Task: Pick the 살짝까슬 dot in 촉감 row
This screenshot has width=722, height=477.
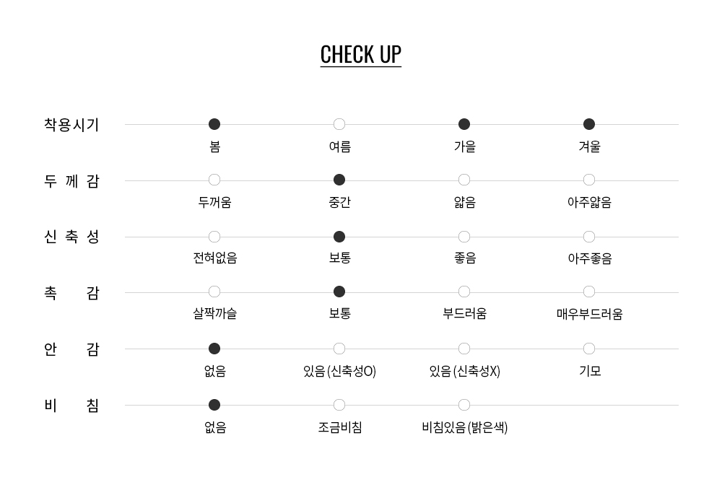Action: click(214, 292)
